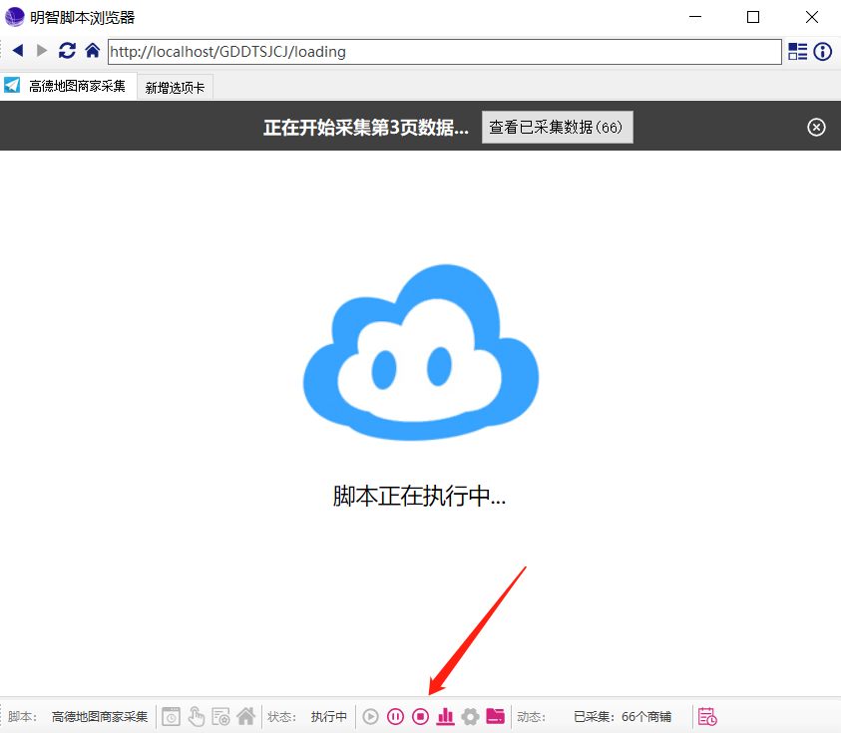
Task: Click the script favorites icon in status bar
Action: (x=221, y=717)
